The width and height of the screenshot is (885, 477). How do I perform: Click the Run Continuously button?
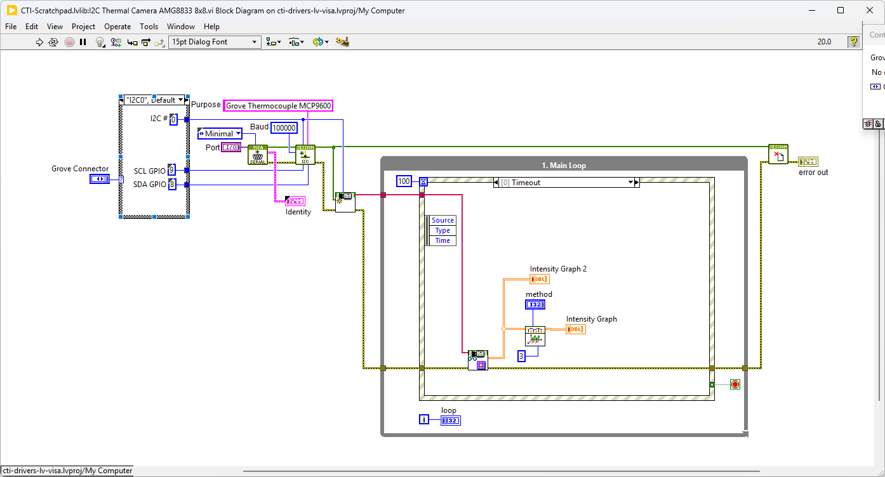[x=54, y=42]
